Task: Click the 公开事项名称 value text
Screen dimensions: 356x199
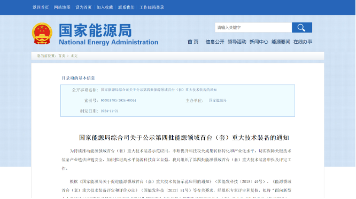Action: [x=159, y=90]
